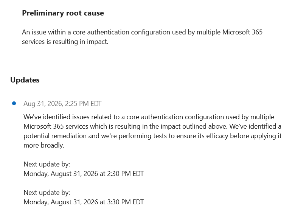Viewport: 295px width, 210px height.
Task: Click the word 'efficacy' in the update
Action: (217, 136)
